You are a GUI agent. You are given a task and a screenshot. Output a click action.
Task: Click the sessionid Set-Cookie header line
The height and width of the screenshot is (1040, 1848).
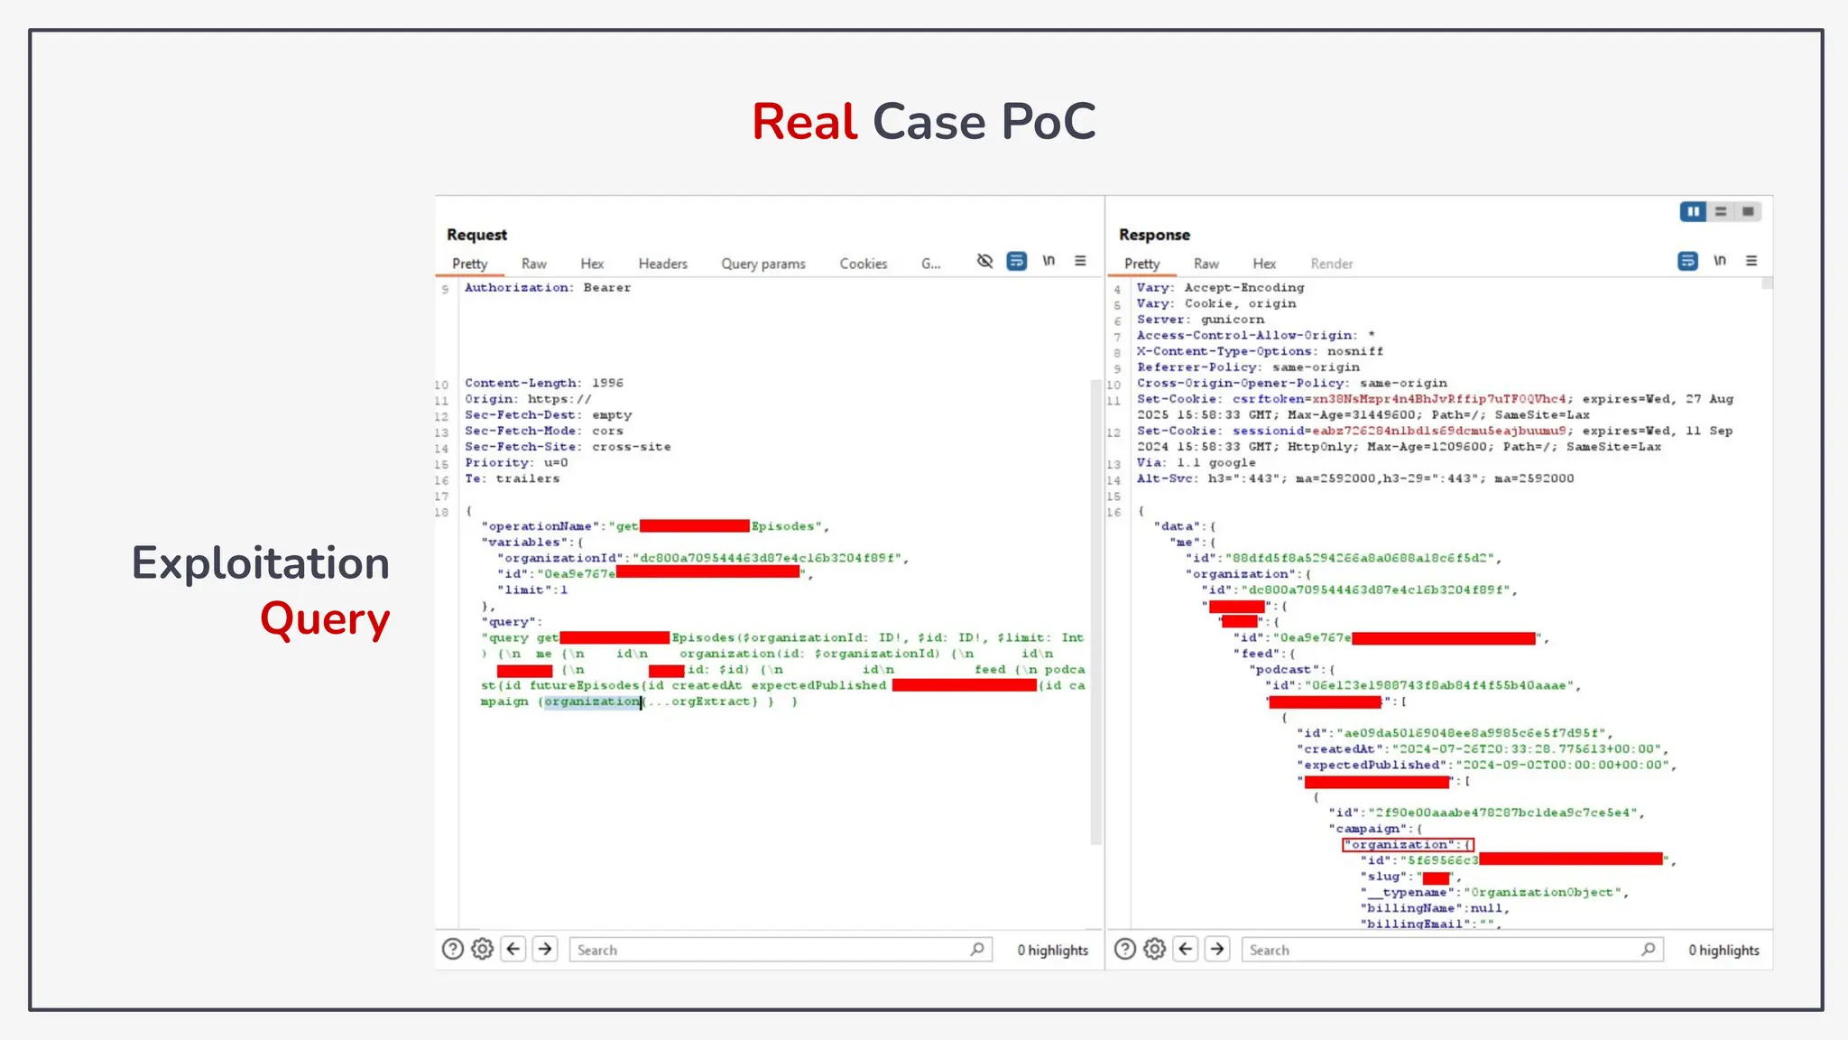(1435, 439)
